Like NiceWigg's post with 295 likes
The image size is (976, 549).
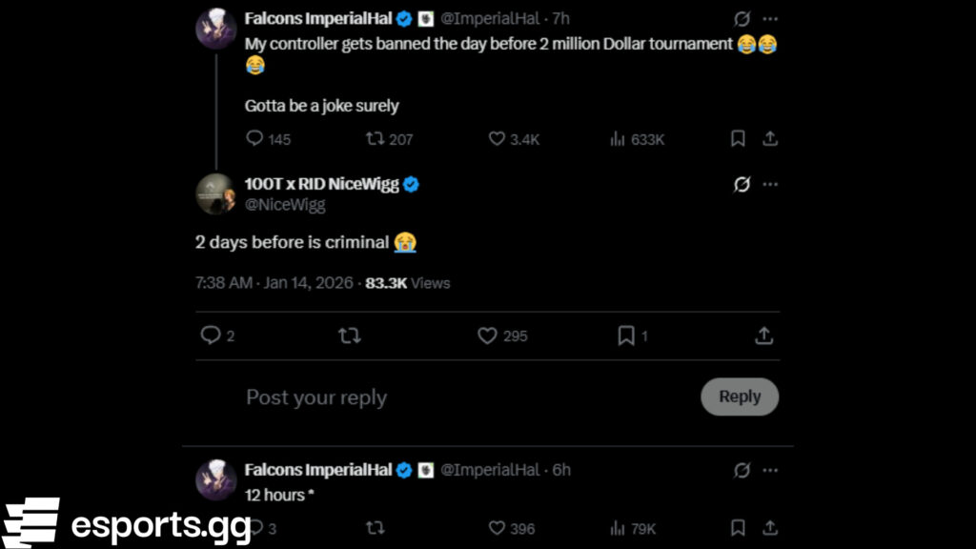coord(488,335)
